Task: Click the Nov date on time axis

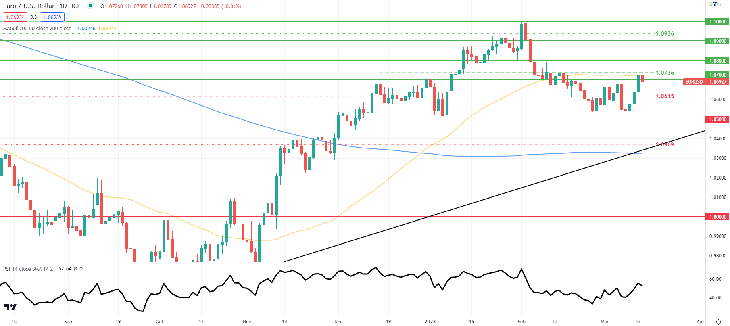Action: point(247,322)
